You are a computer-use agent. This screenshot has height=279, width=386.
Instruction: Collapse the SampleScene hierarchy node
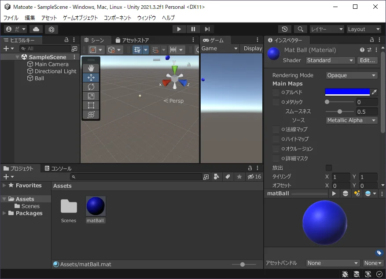(x=17, y=57)
